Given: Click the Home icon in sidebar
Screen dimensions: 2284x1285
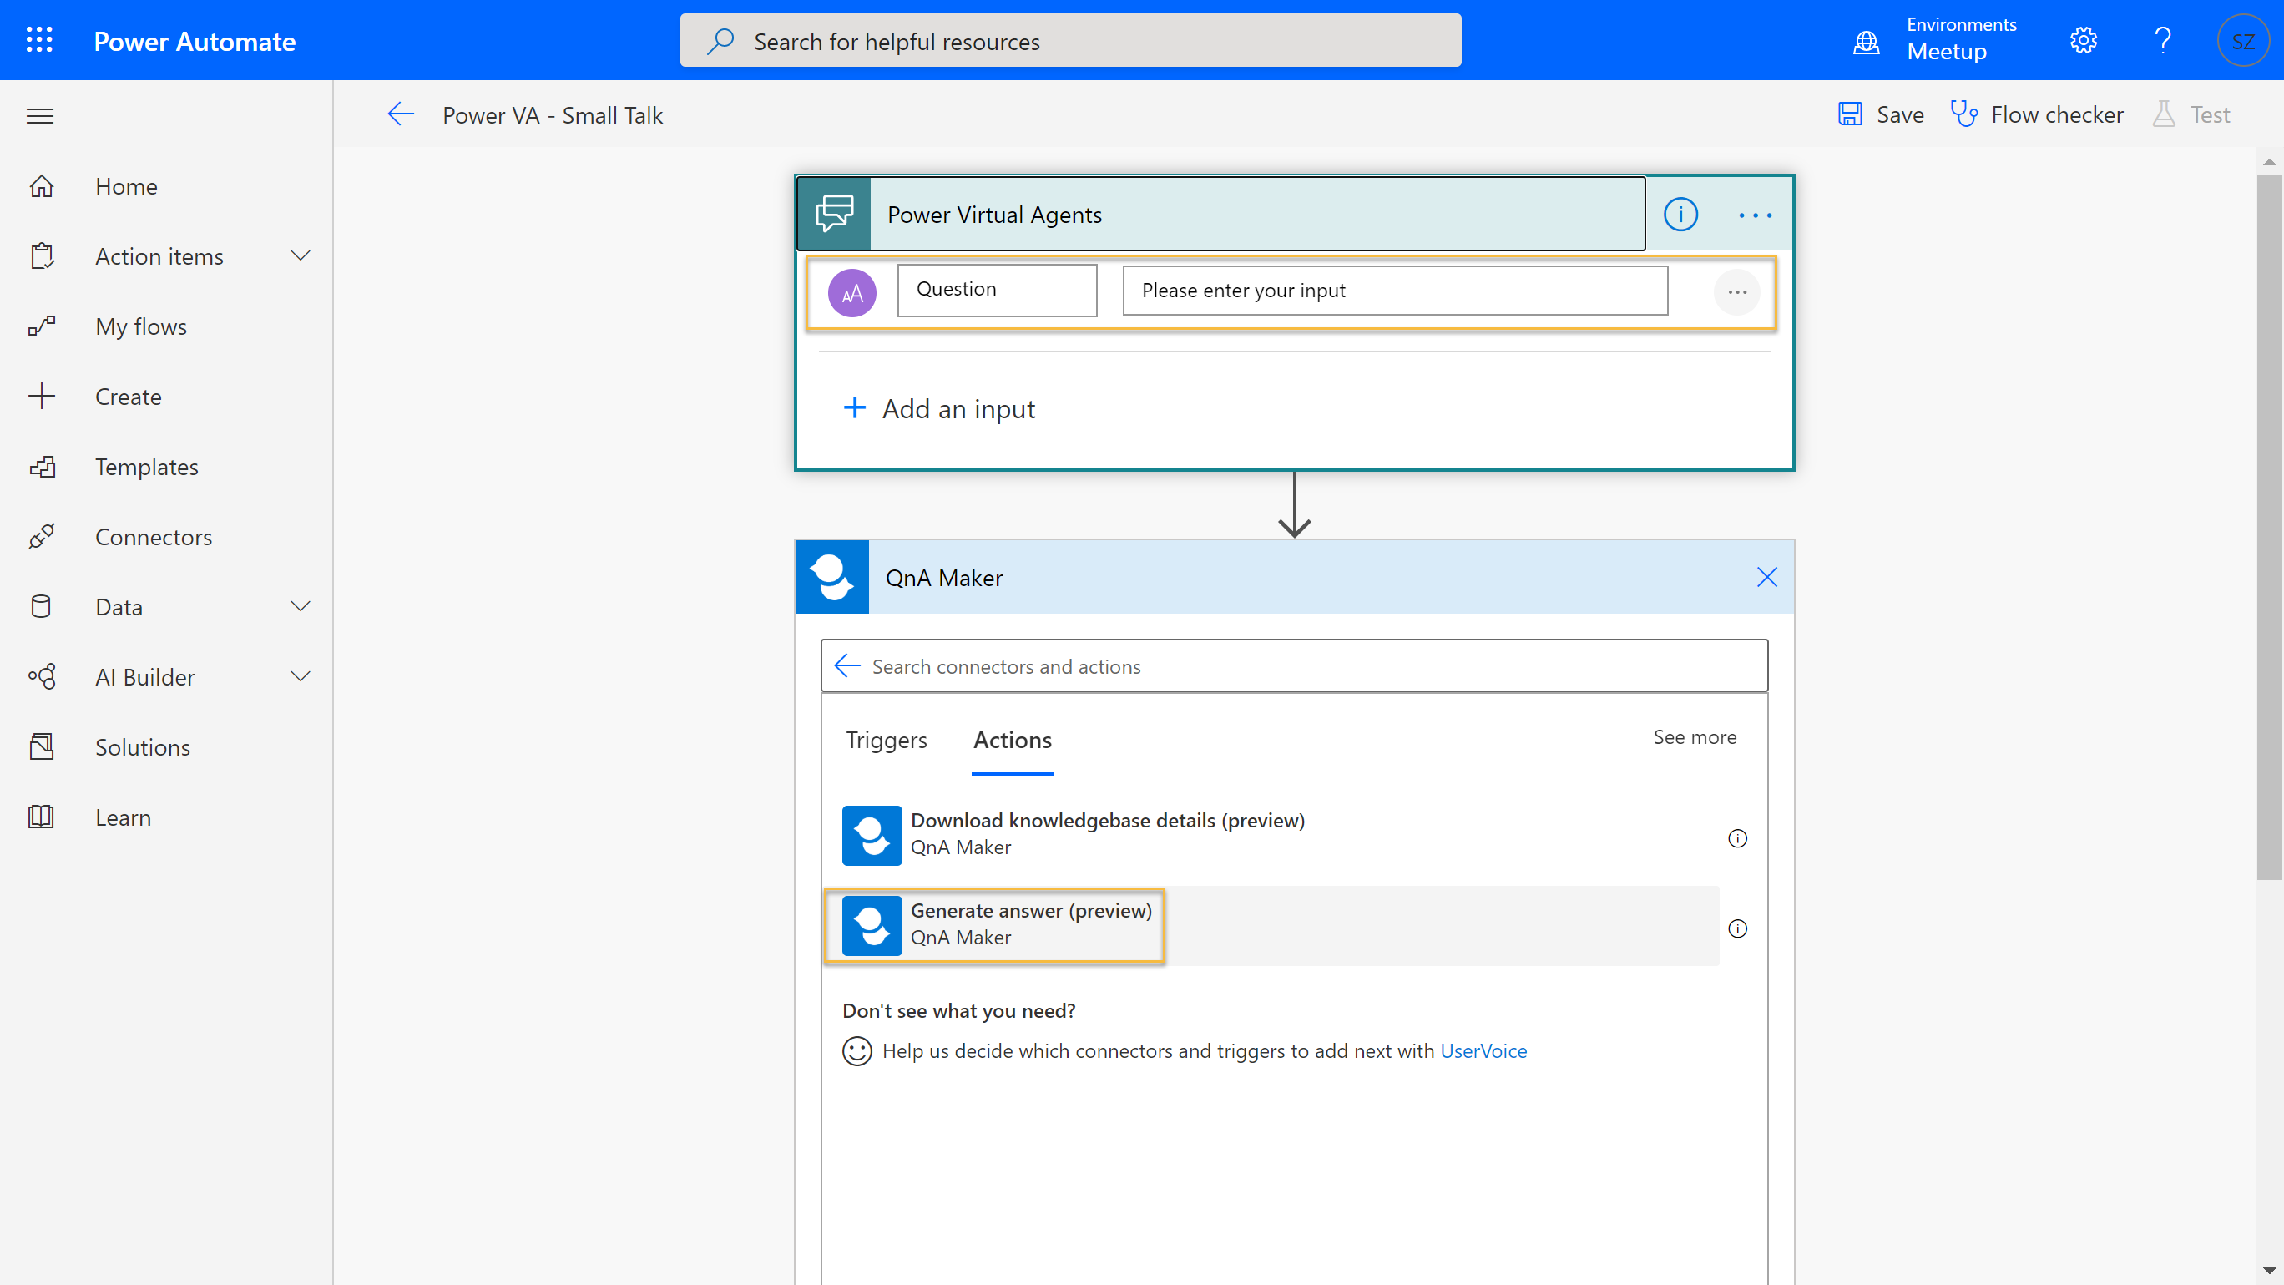Looking at the screenshot, I should [42, 186].
